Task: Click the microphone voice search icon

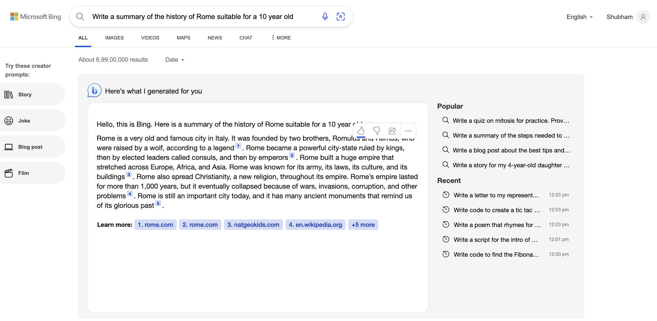Action: (325, 17)
